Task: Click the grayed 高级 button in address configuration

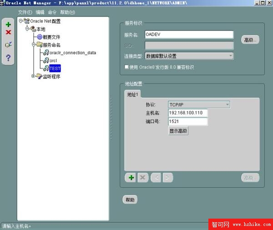Action: pyautogui.click(x=250, y=178)
